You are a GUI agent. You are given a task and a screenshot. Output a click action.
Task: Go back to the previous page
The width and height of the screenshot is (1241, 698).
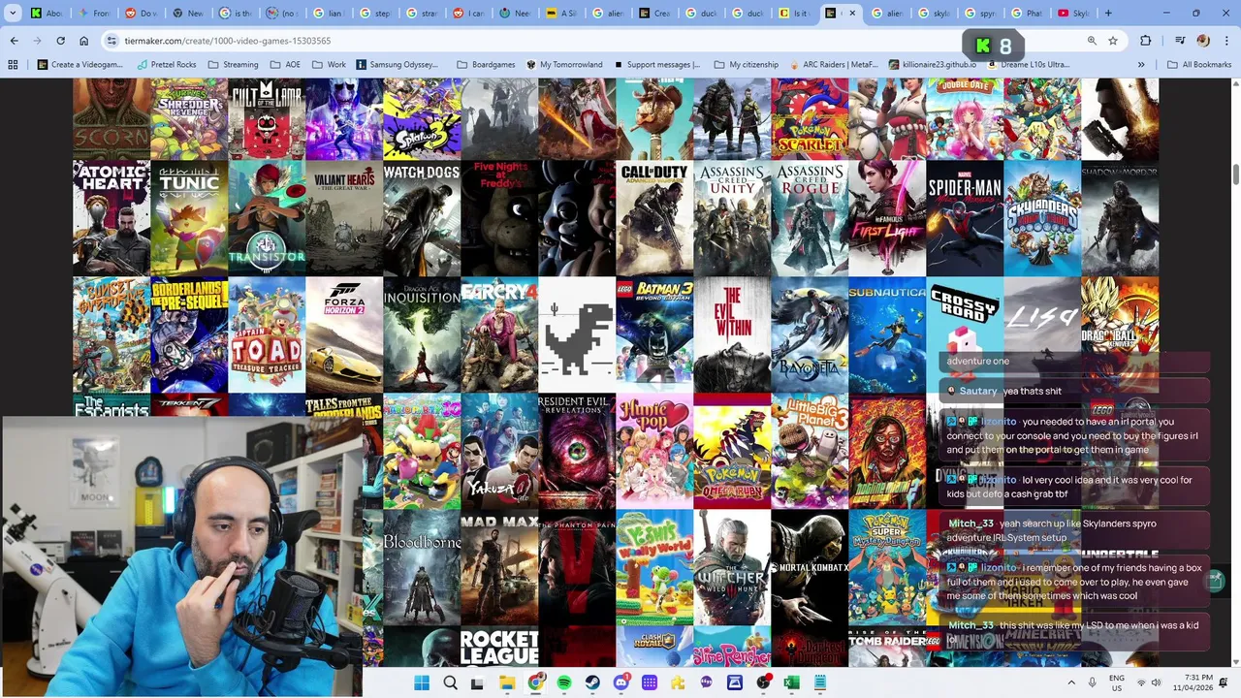(14, 41)
